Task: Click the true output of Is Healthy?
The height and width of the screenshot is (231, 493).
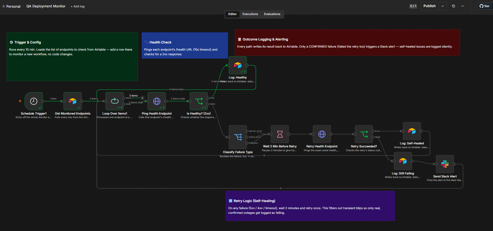Action: (x=208, y=98)
